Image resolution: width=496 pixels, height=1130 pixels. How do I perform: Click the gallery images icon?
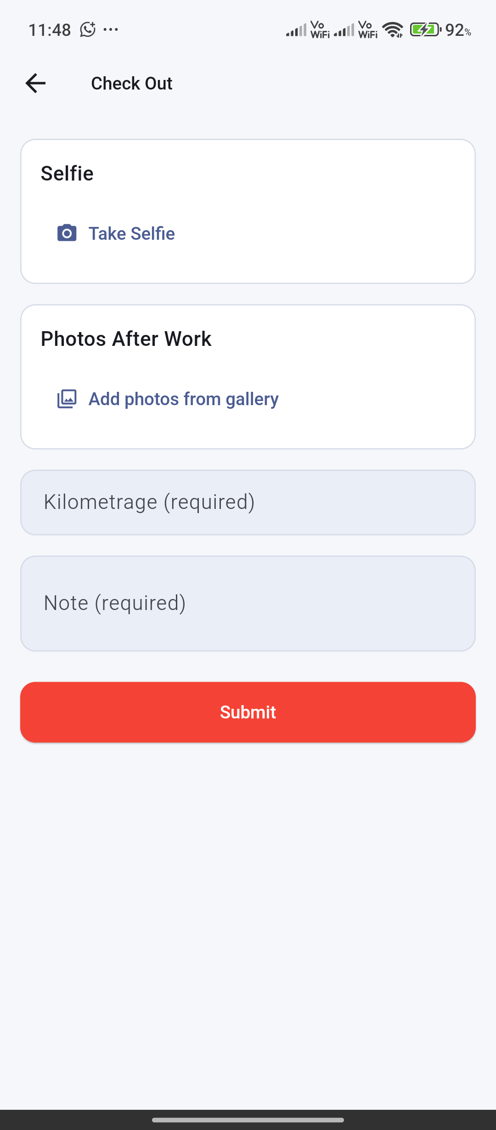pos(67,399)
